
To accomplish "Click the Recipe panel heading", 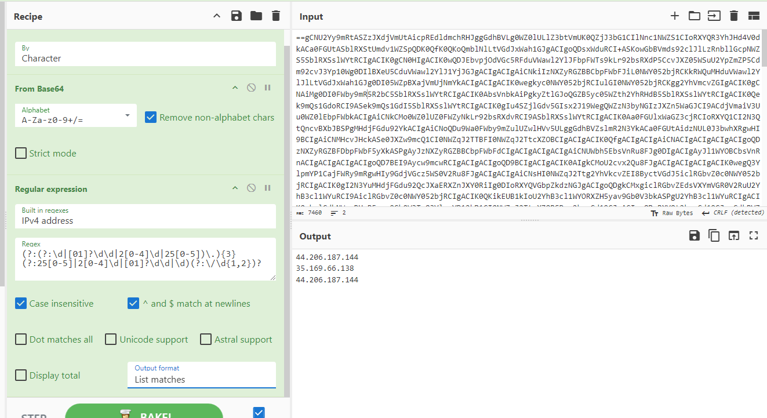I will 28,17.
